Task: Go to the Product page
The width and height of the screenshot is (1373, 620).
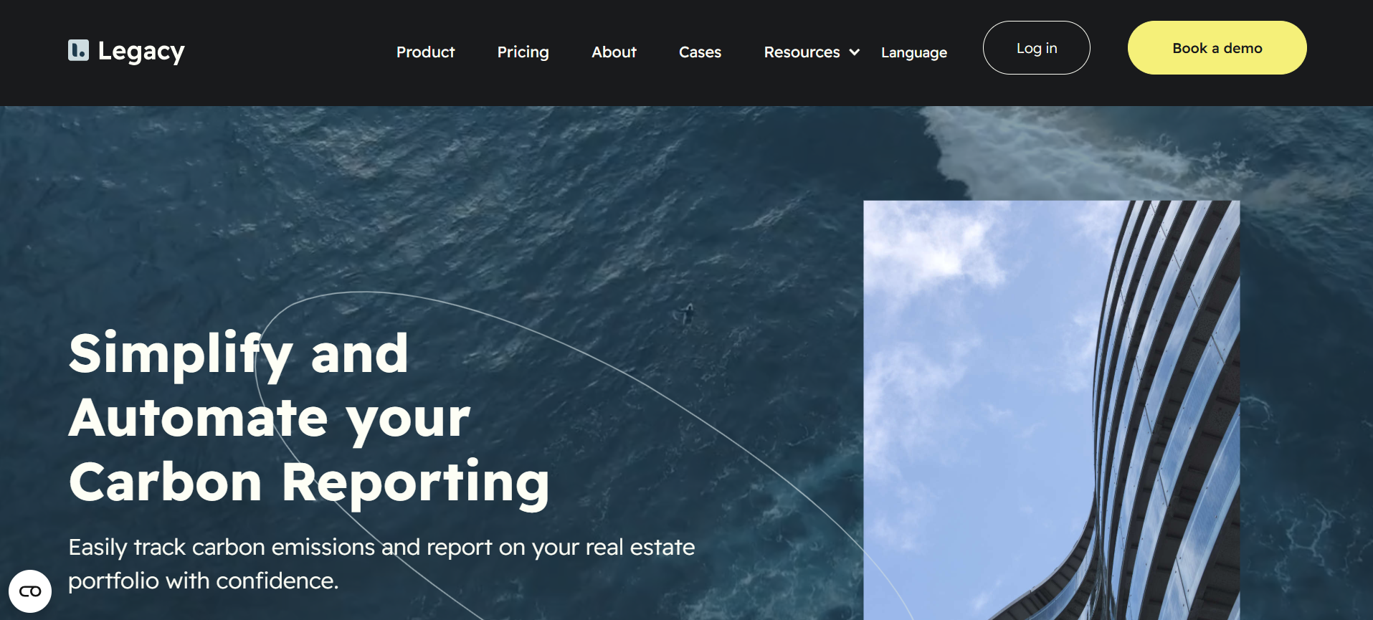Action: click(426, 52)
